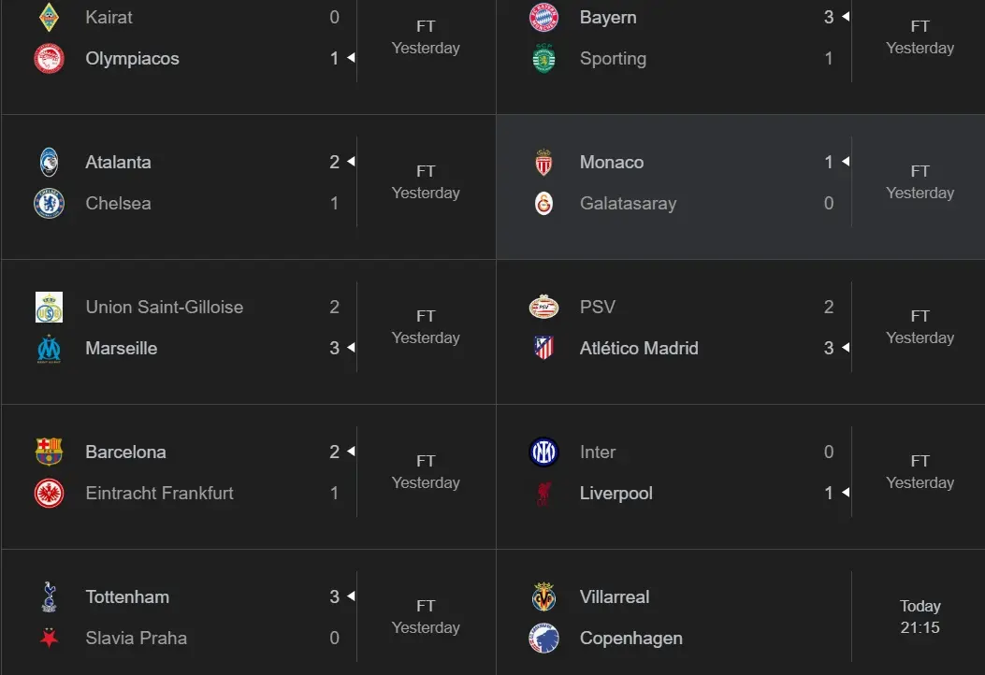985x675 pixels.
Task: Open the Union Saint-Gilloise team name
Action: coord(164,307)
